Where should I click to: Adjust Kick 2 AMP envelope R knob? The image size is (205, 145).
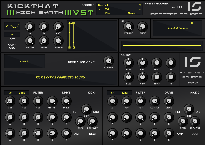coord(169,133)
